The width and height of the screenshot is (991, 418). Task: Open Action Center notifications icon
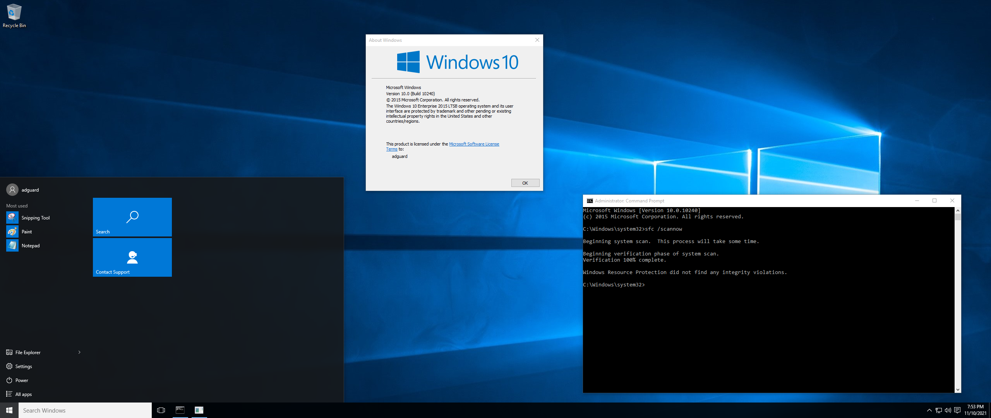[957, 410]
